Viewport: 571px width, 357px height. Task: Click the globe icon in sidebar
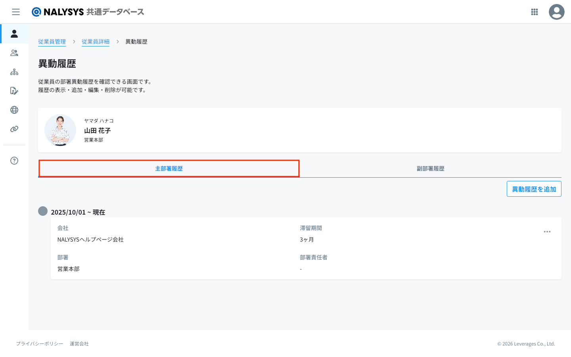click(x=14, y=110)
